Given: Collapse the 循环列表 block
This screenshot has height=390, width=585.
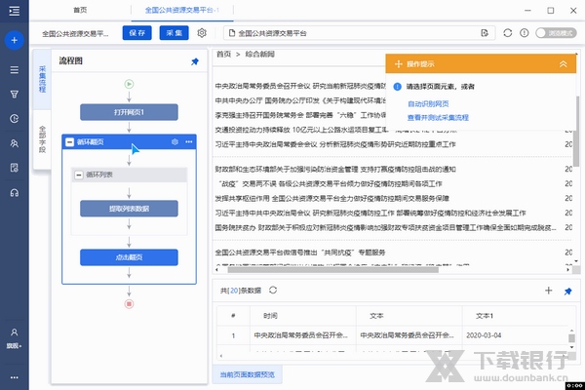Looking at the screenshot, I should pos(79,175).
